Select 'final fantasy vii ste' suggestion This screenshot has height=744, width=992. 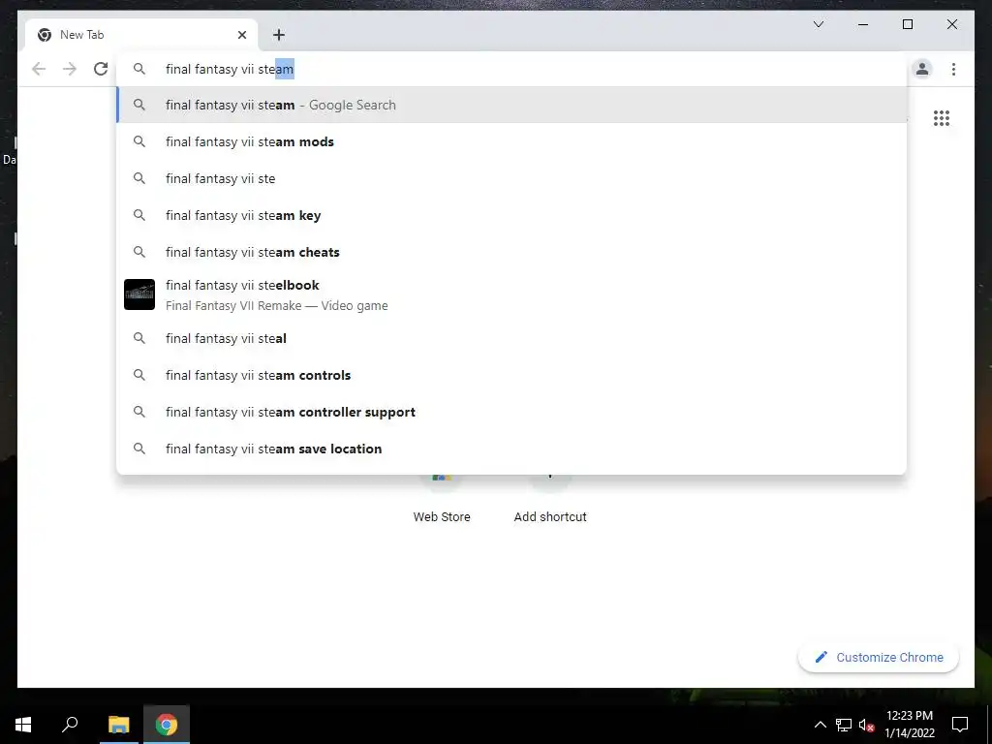pyautogui.click(x=511, y=178)
